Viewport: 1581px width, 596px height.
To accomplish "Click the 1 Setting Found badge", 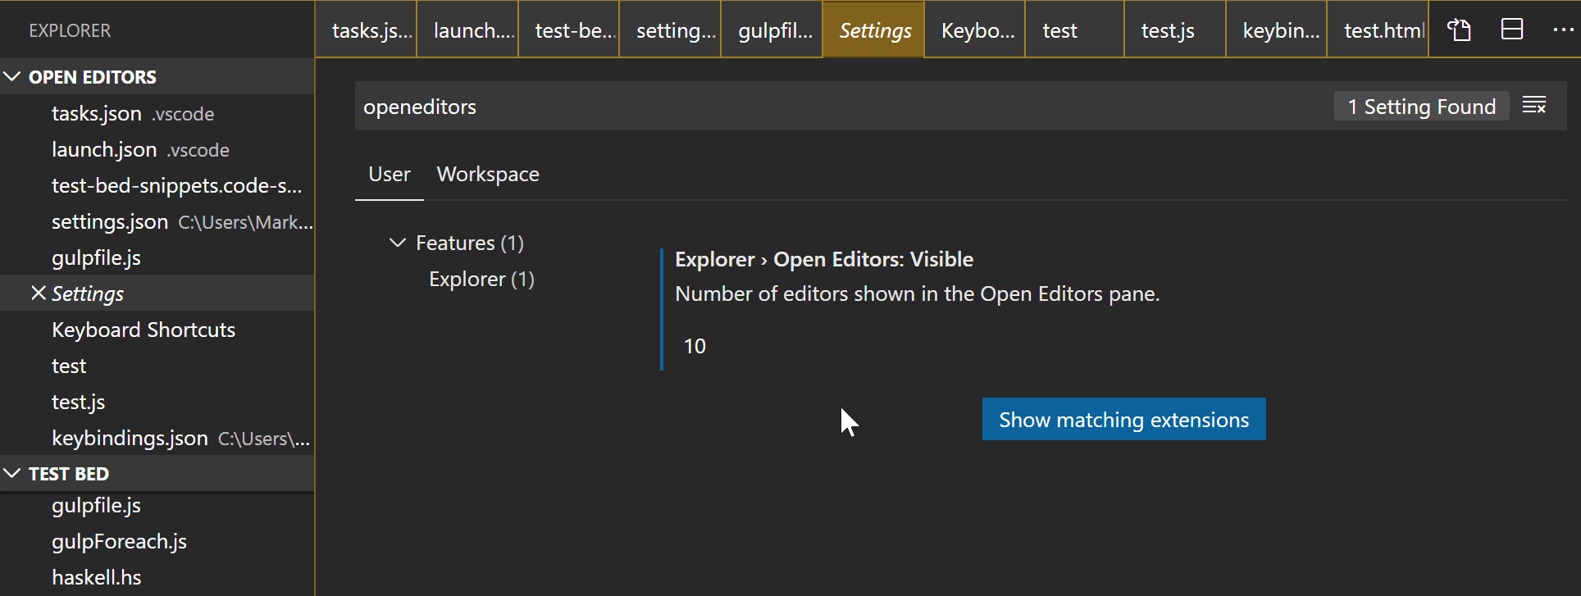I will tap(1421, 107).
